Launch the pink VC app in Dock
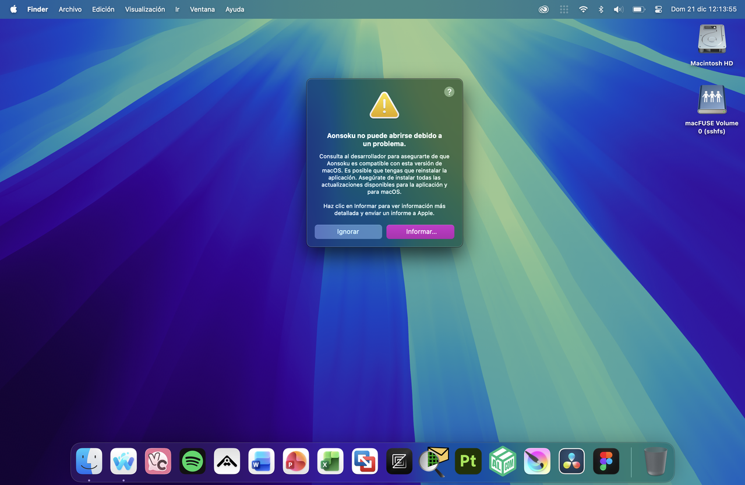The width and height of the screenshot is (745, 485). point(158,461)
